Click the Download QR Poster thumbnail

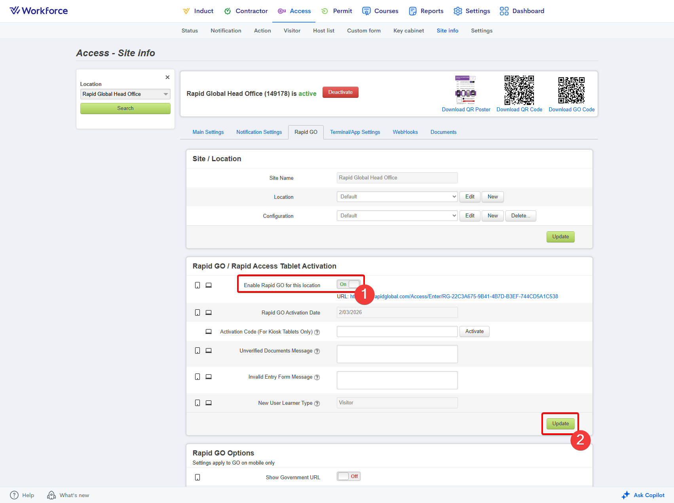(465, 90)
